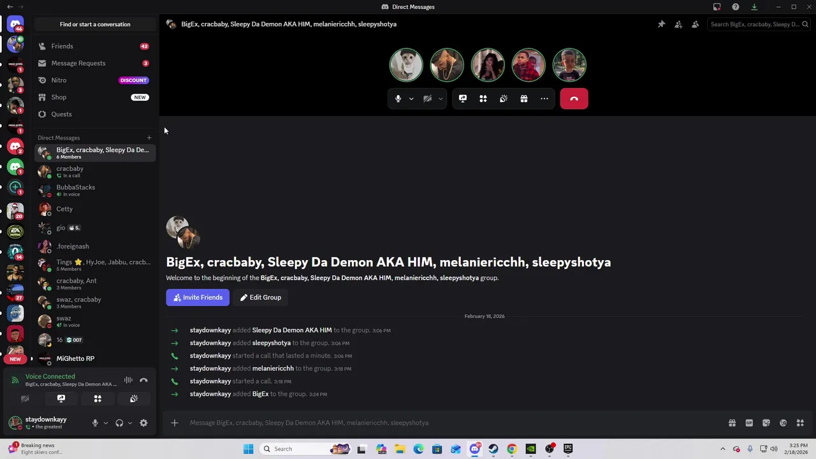Toggle noise suppression in Voice Connected panel
Image resolution: width=816 pixels, height=459 pixels.
pyautogui.click(x=128, y=381)
